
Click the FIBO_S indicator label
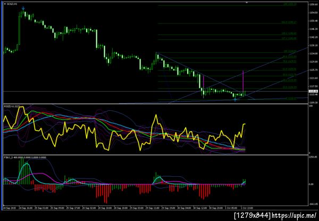[x=25, y=158]
